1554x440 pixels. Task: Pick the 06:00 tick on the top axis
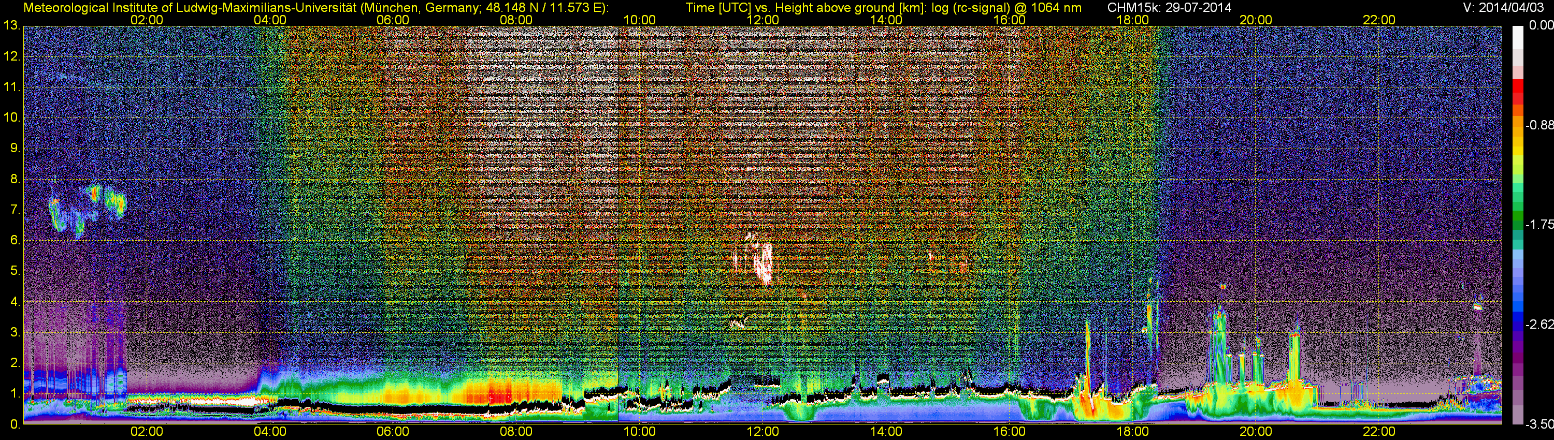coord(393,20)
